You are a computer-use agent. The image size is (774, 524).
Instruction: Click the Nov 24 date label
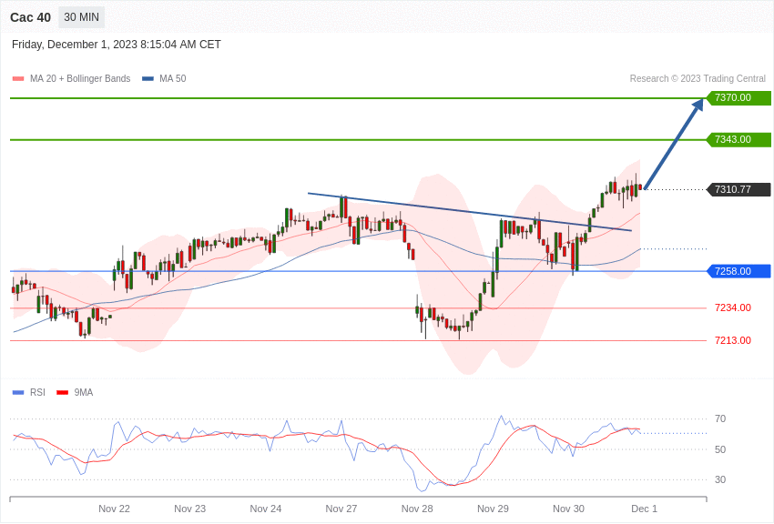click(266, 509)
